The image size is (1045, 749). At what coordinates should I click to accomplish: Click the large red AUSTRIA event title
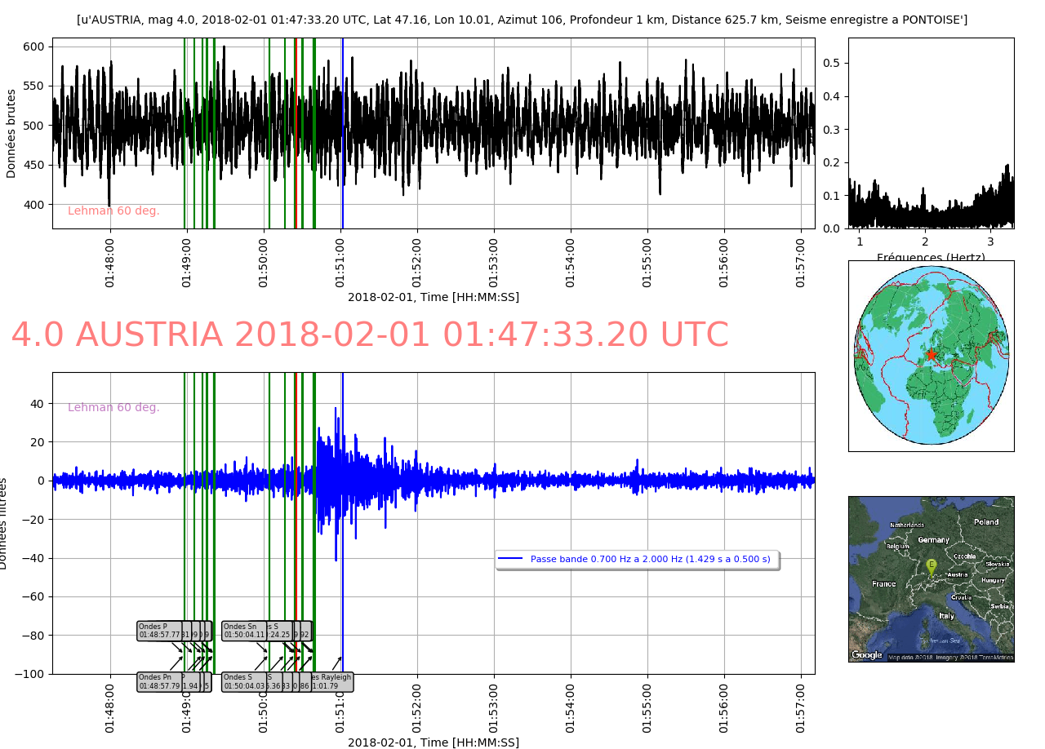(369, 335)
